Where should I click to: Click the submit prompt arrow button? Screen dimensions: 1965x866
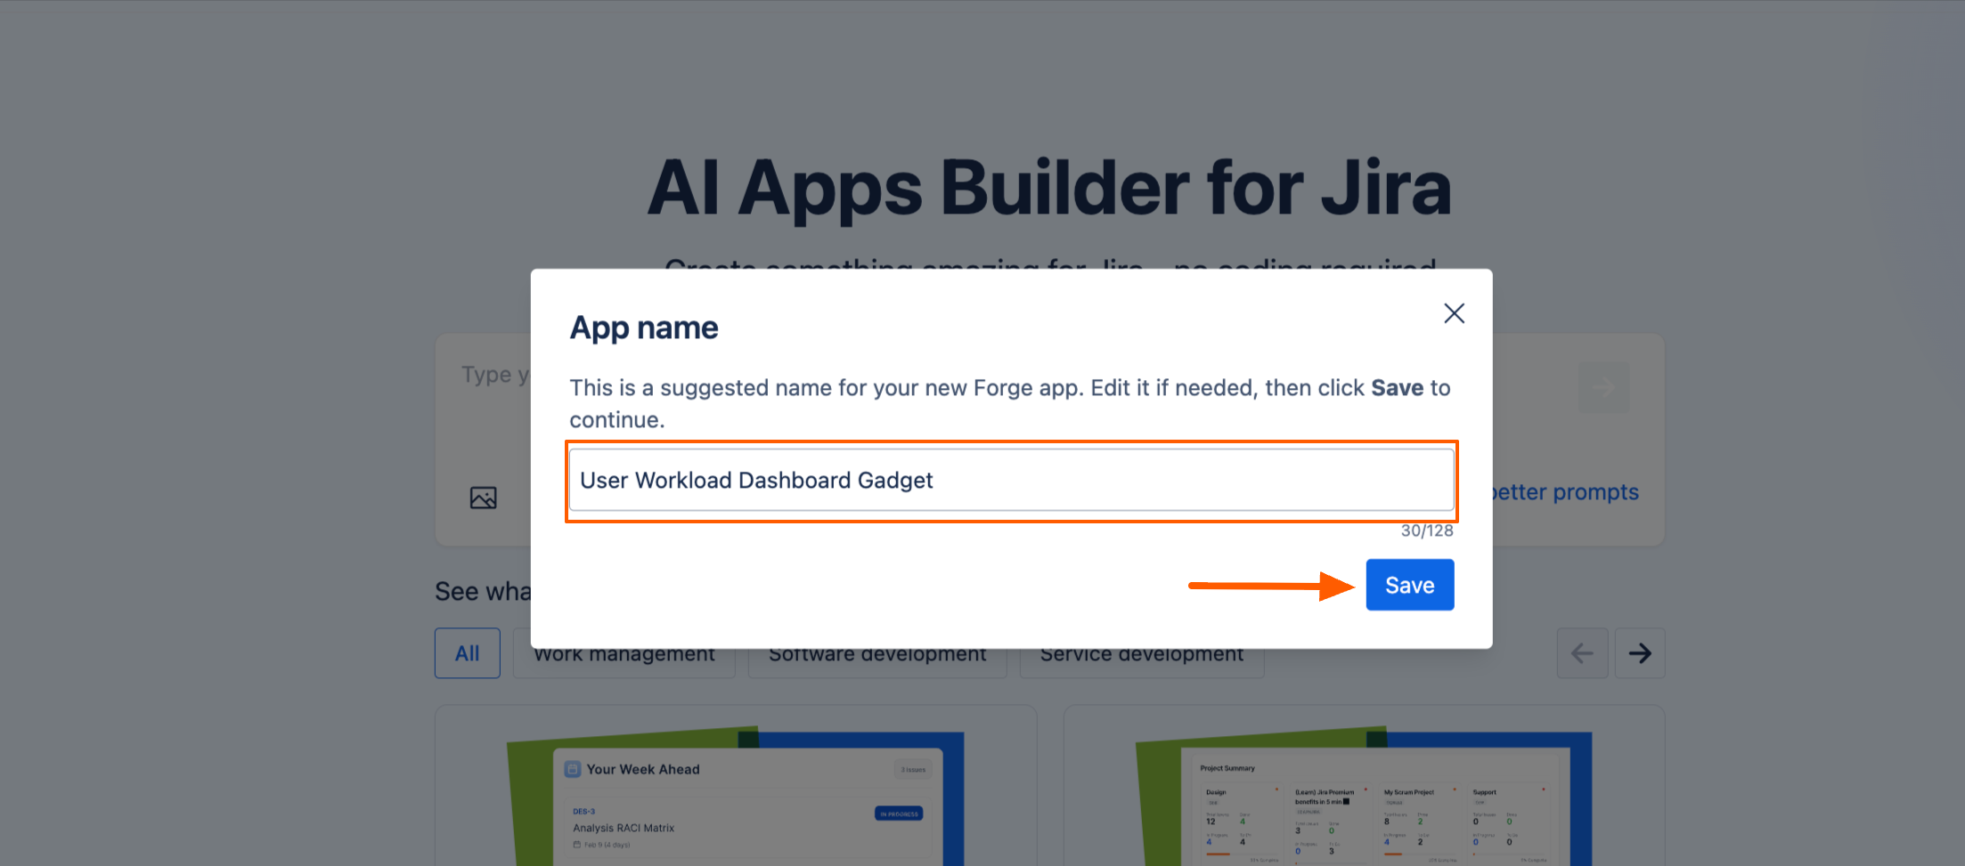pos(1603,387)
